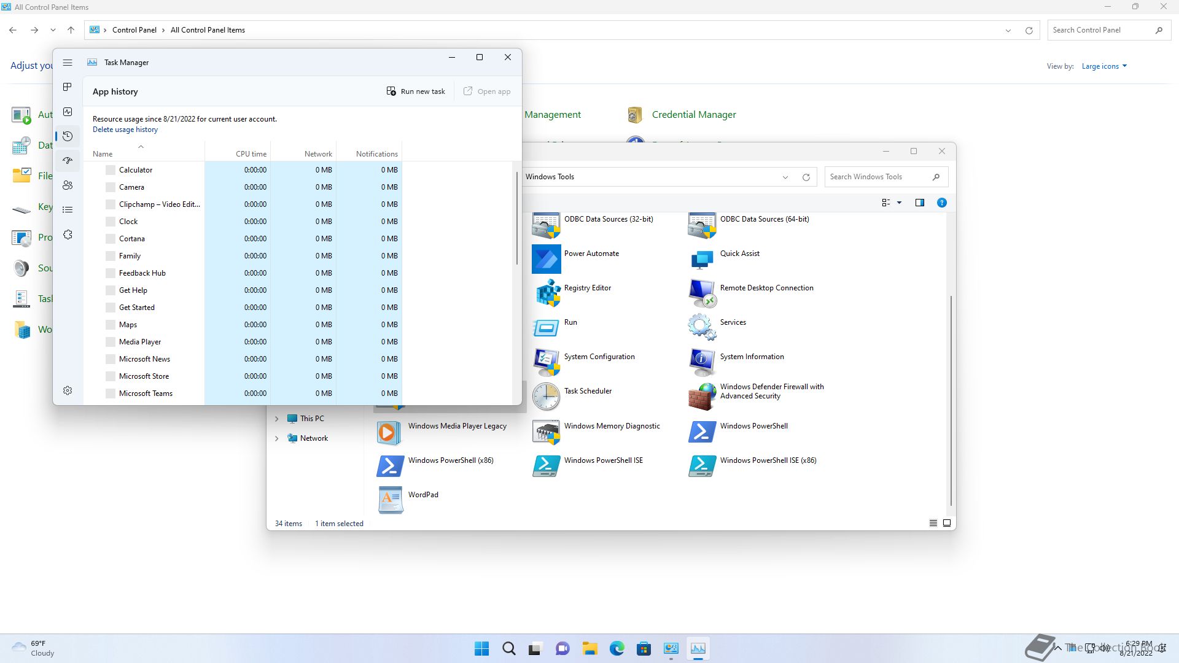Viewport: 1179px width, 663px height.
Task: Open Startup apps icon in Task Manager sidebar
Action: (68, 161)
